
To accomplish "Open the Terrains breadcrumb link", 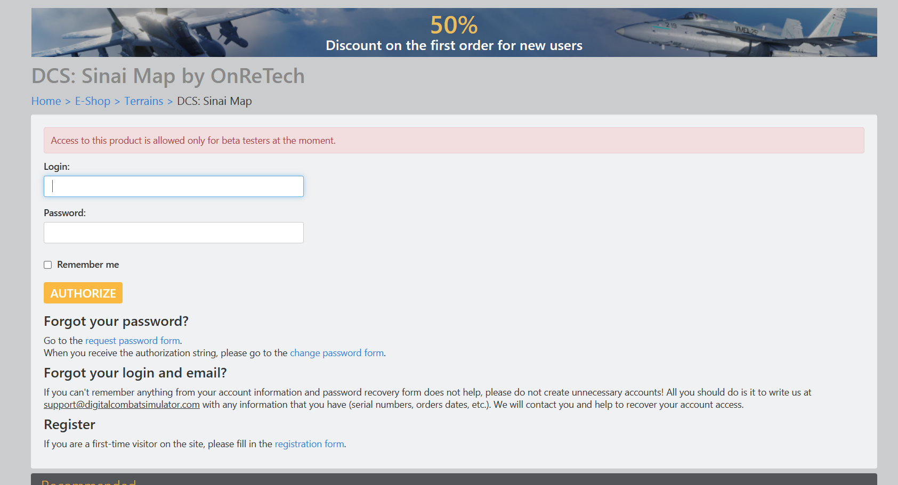I will click(144, 101).
